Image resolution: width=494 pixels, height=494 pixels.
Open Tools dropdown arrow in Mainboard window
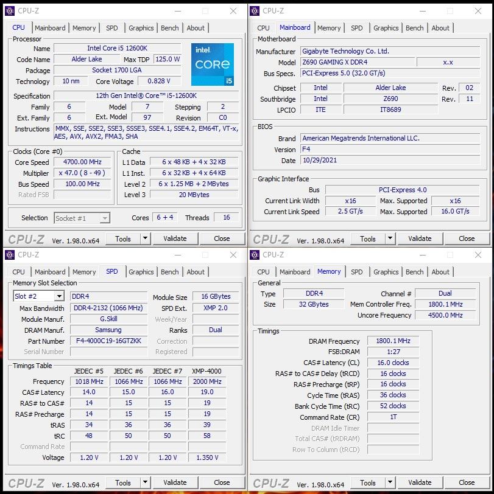pyautogui.click(x=390, y=238)
